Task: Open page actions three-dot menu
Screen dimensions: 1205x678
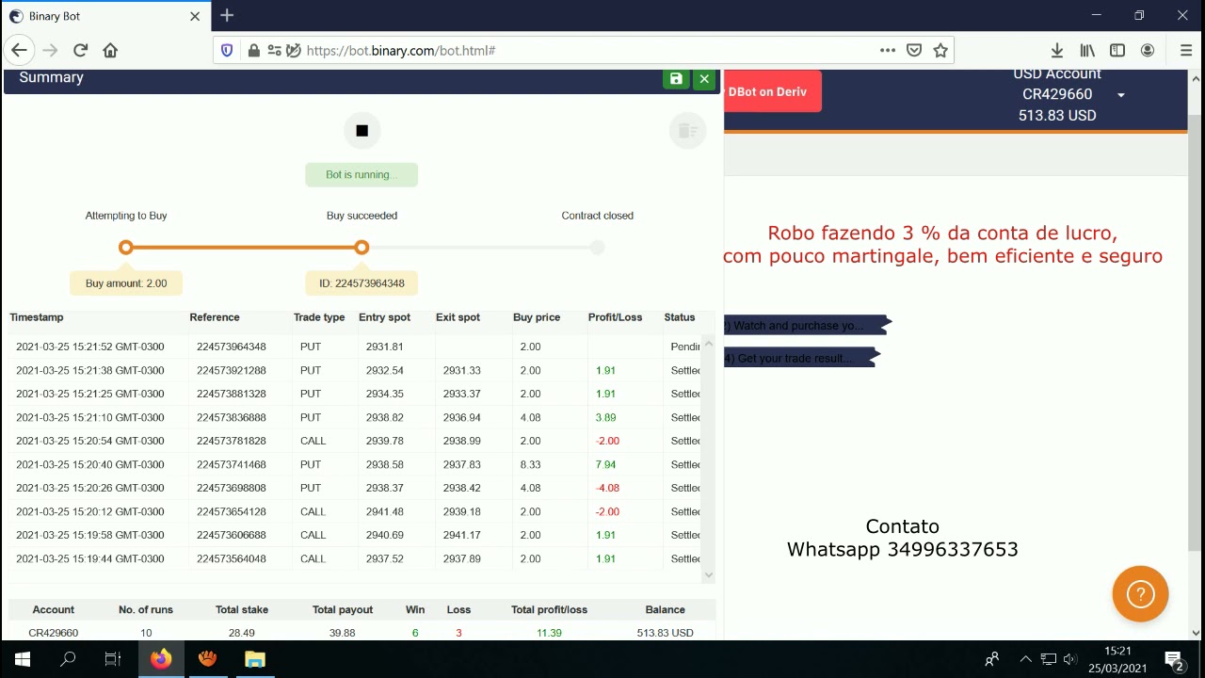Action: (x=887, y=51)
